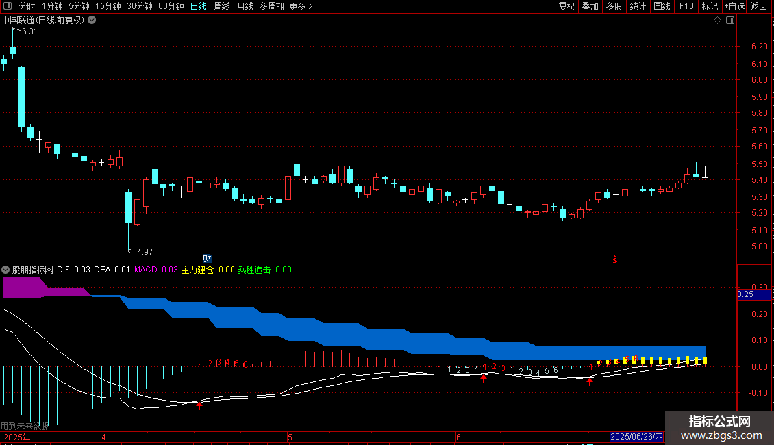The height and width of the screenshot is (445, 774).
Task: Open the 画线 drawing tools
Action: [662, 6]
